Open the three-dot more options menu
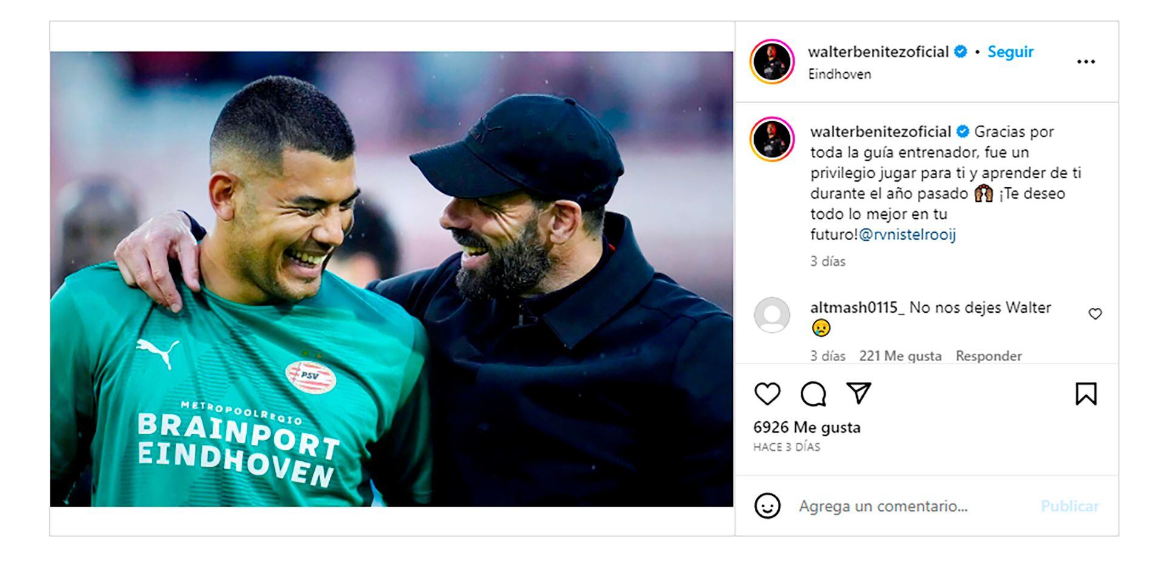 (x=1086, y=62)
